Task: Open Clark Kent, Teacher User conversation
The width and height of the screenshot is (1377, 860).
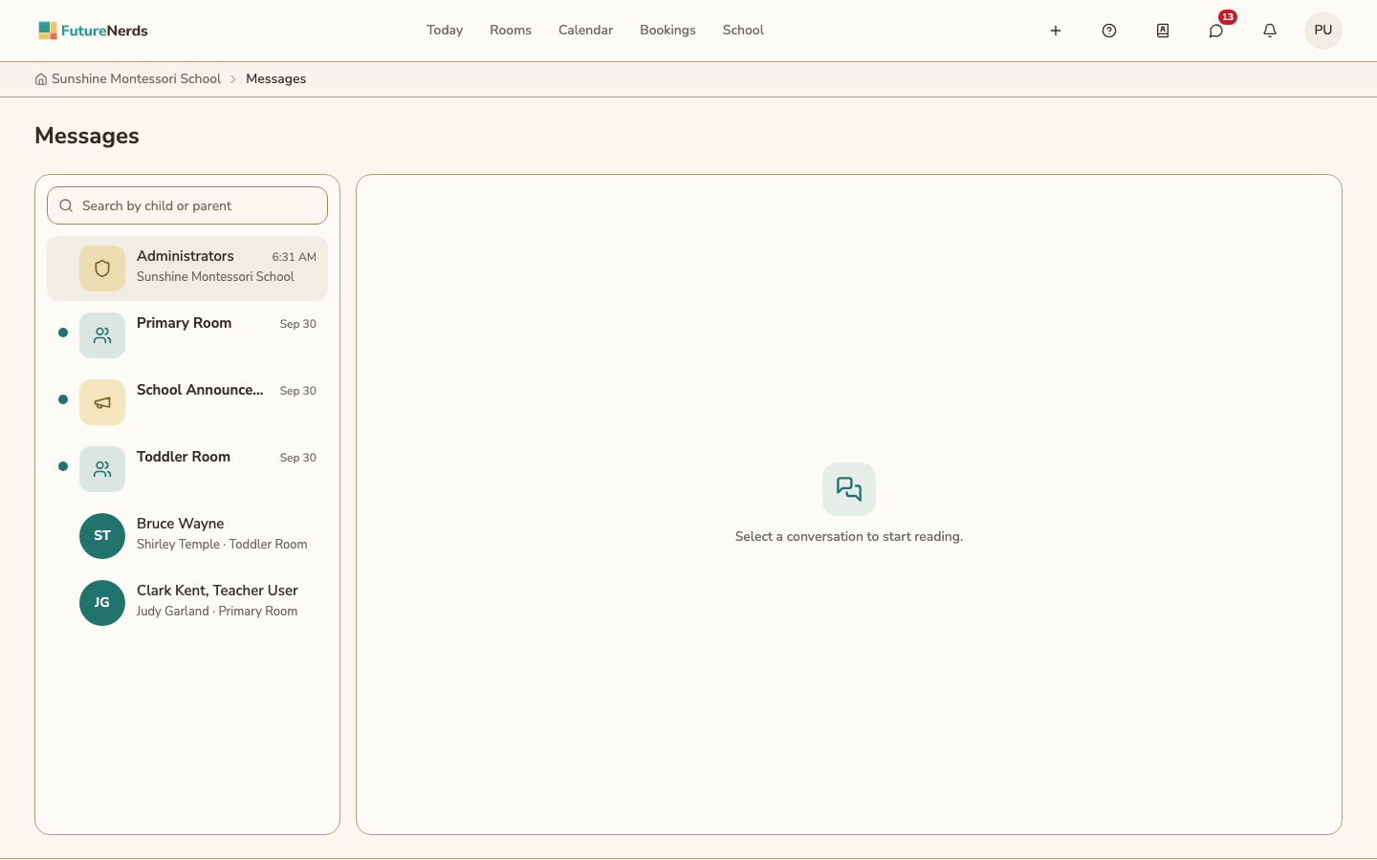Action: 187,603
